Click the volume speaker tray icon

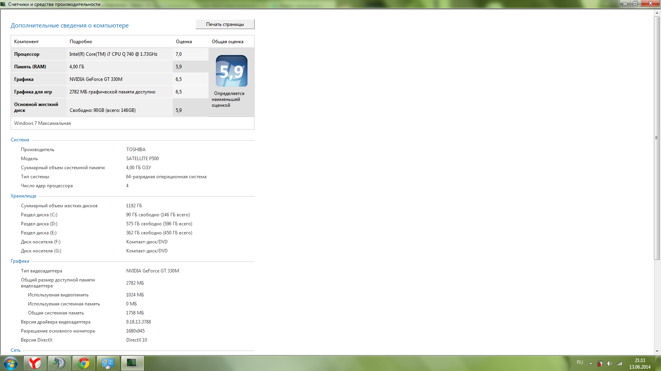[609, 364]
